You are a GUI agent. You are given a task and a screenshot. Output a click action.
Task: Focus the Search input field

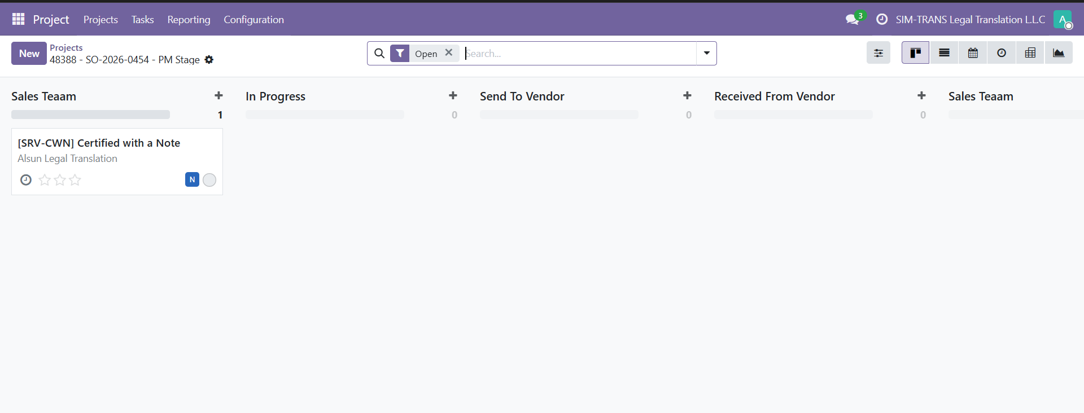pyautogui.click(x=580, y=53)
